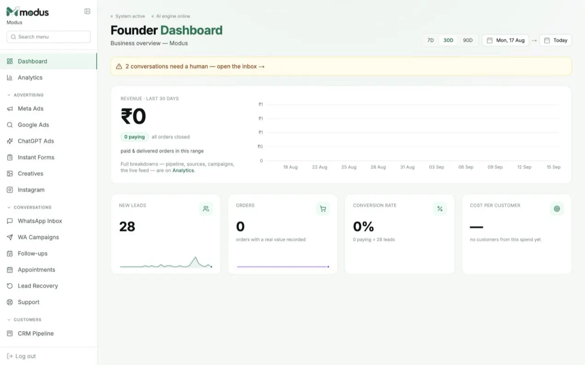Collapse the sidebar with the panel icon
The image size is (585, 365).
click(x=88, y=12)
